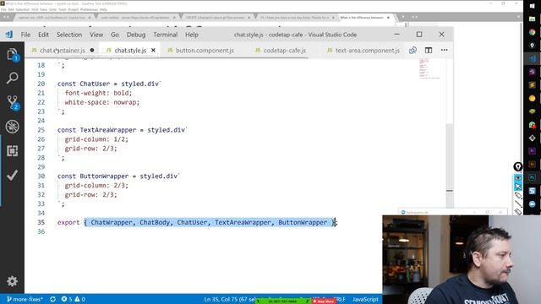Open Source Control view with badge 2
The width and height of the screenshot is (541, 304).
pyautogui.click(x=13, y=102)
